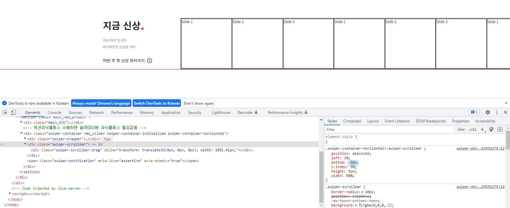Viewport: 510px width, 208px height.
Task: Open the Application tab
Action: [x=171, y=112]
